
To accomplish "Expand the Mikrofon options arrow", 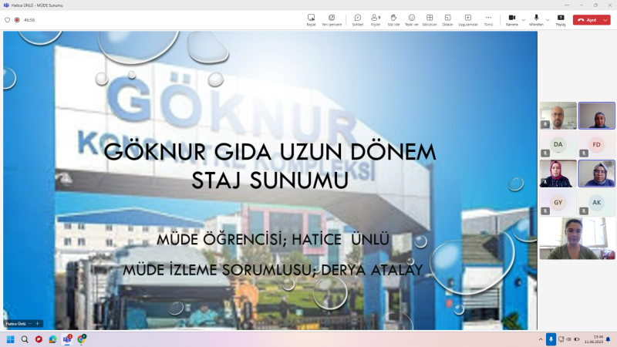I will pyautogui.click(x=548, y=20).
